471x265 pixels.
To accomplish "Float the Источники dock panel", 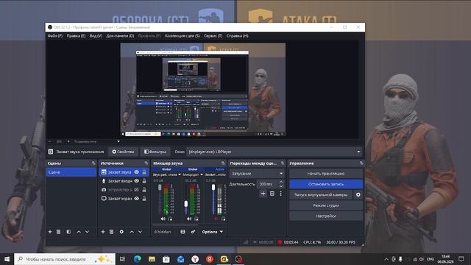I will pos(146,163).
